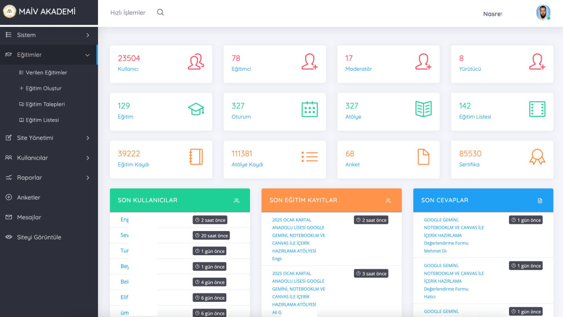
Task: Expand the Sistem sidebar menu
Action: [48, 35]
